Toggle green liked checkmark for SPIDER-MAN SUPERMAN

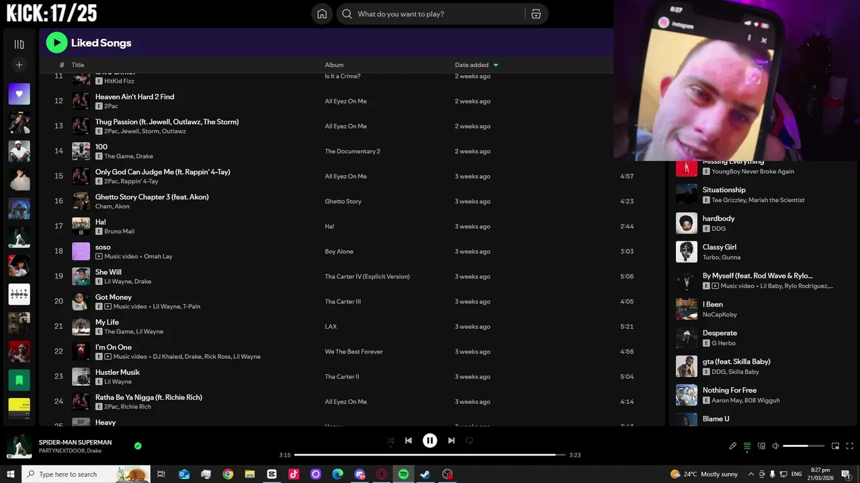138,445
